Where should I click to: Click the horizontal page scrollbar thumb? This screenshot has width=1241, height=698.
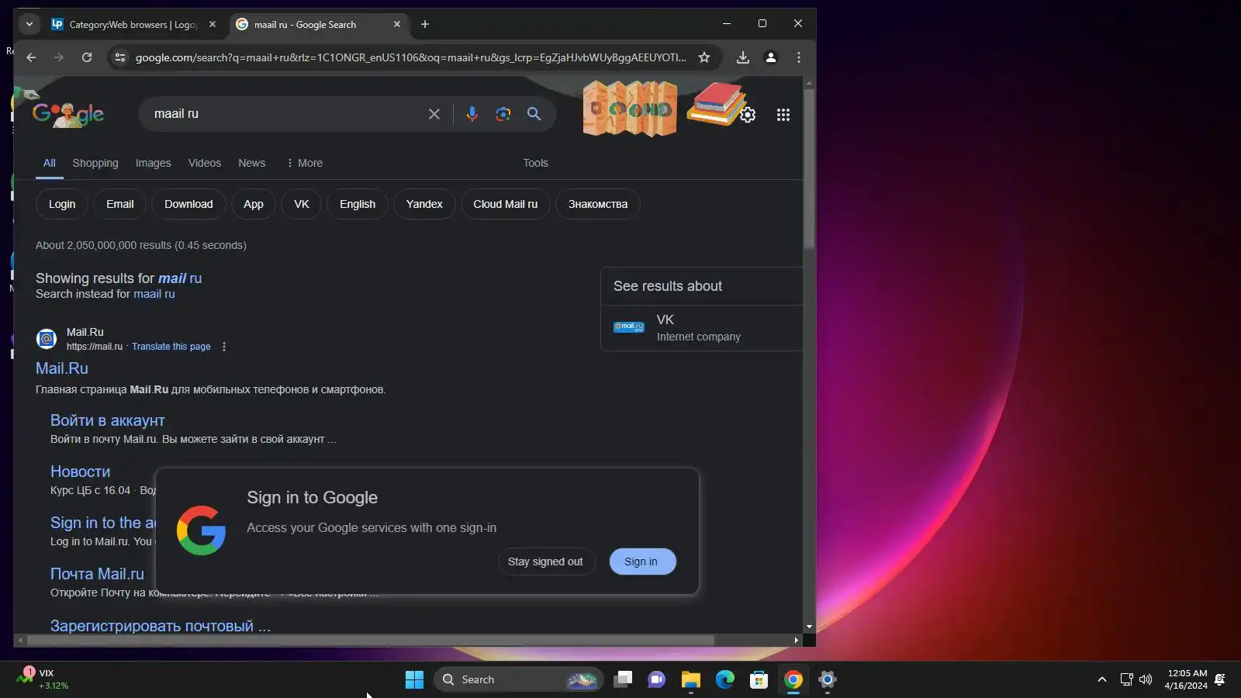[371, 641]
